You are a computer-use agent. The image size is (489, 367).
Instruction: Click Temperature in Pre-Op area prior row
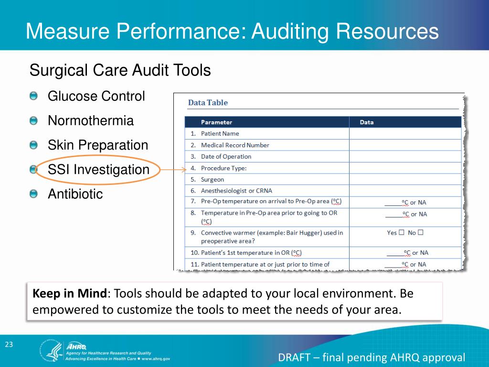coord(323,217)
